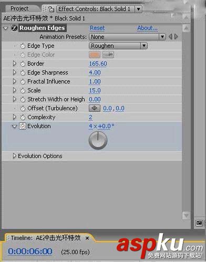Viewport: 206px width, 262px height.
Task: Click the Evolution value 4 x +0.0°
Action: coord(101,126)
